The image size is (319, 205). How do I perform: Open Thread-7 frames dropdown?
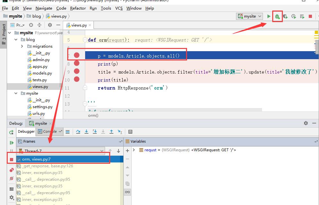pyautogui.click(x=61, y=151)
